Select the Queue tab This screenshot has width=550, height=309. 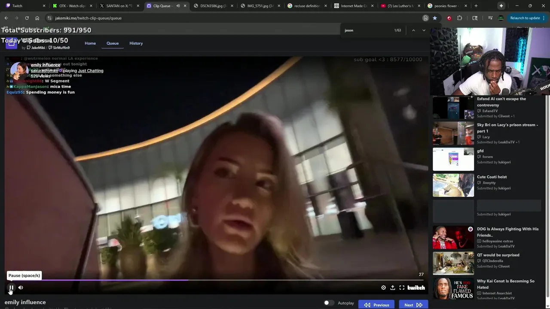pyautogui.click(x=113, y=43)
